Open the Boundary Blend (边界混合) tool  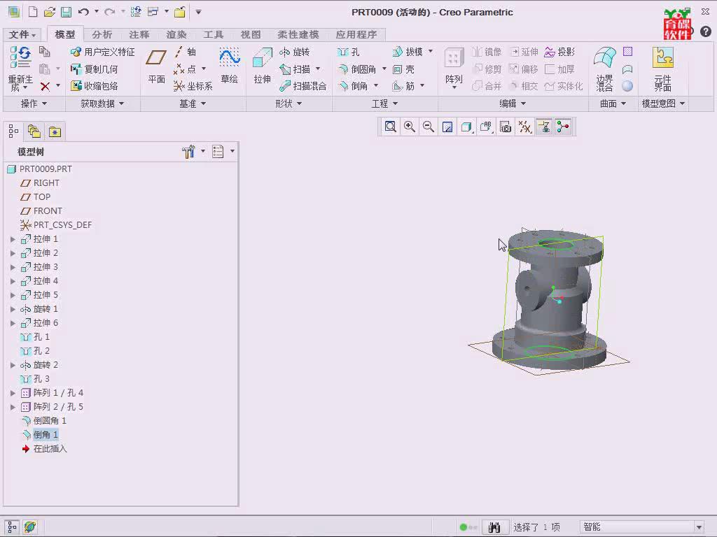pyautogui.click(x=604, y=69)
